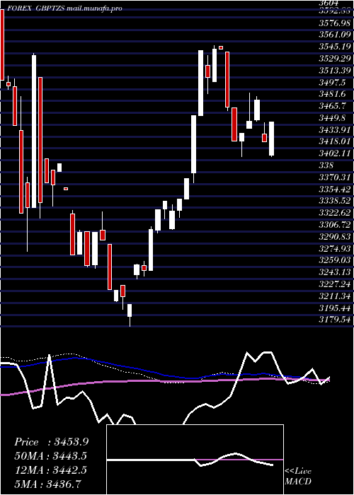This screenshot has width=354, height=495.
Task: Click the small red candle at the chart peak
Action: 221,47
